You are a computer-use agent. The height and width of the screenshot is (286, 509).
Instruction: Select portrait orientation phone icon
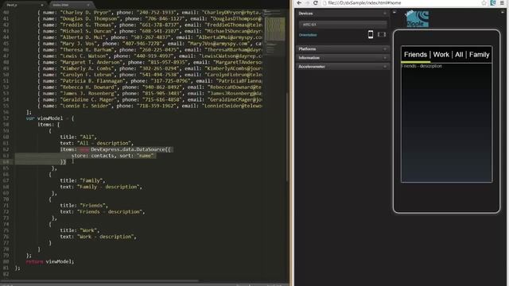point(371,34)
